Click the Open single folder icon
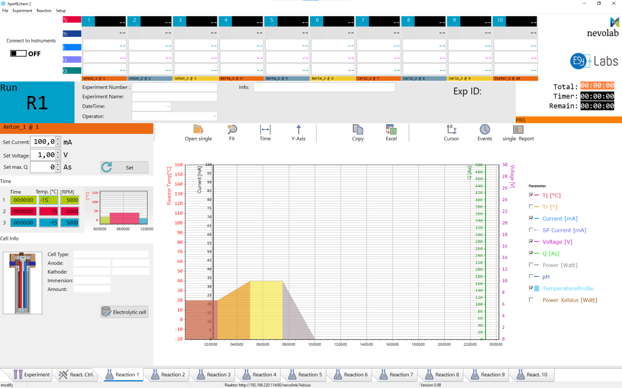The width and height of the screenshot is (622, 388). point(198,129)
